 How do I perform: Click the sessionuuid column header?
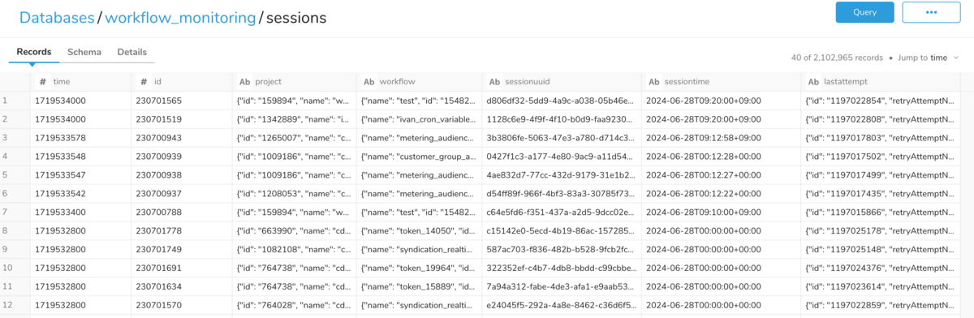click(x=562, y=82)
